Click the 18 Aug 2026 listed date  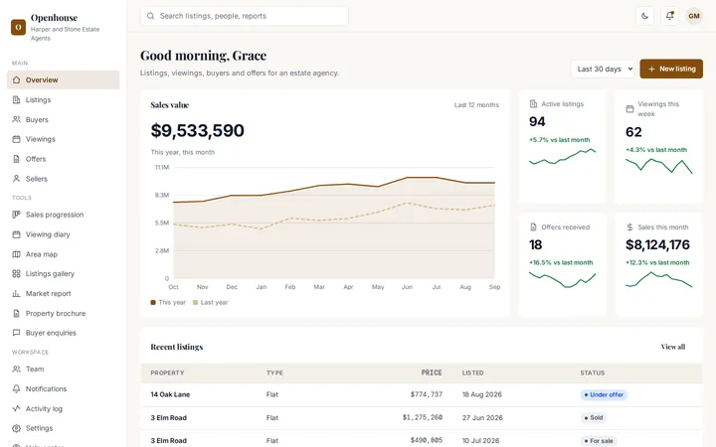pos(481,394)
